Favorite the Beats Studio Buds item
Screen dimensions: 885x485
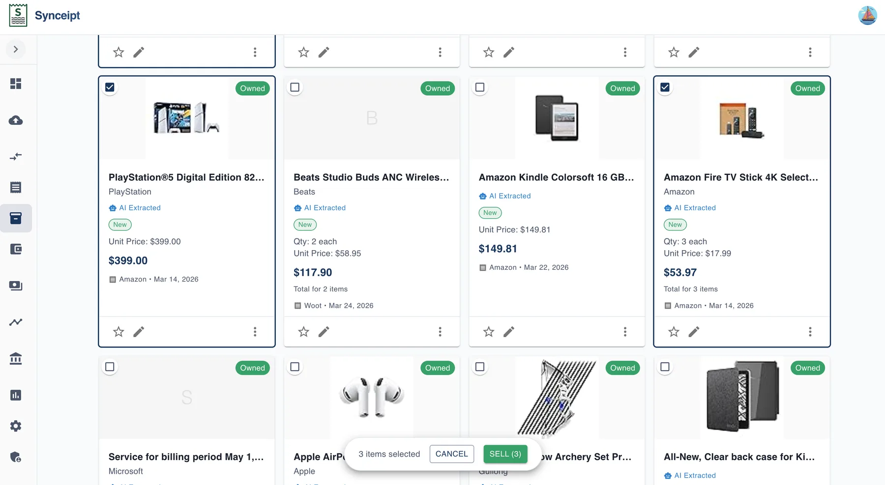304,332
